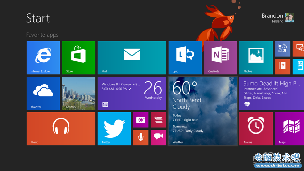Open the Help question-mark book tile
The image size is (304, 171).
[x=282, y=66]
